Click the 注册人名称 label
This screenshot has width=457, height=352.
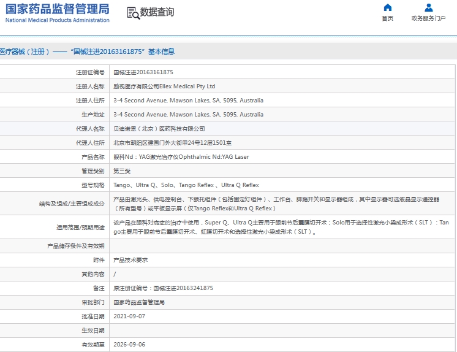click(90, 86)
